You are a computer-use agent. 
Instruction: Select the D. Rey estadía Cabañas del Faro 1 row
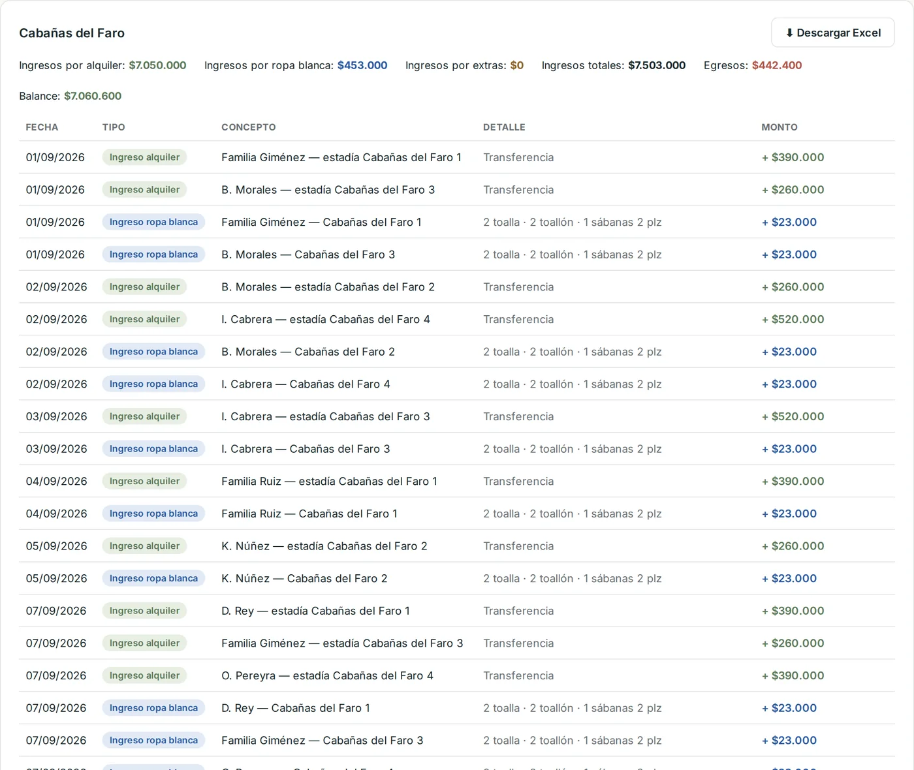pyautogui.click(x=457, y=611)
